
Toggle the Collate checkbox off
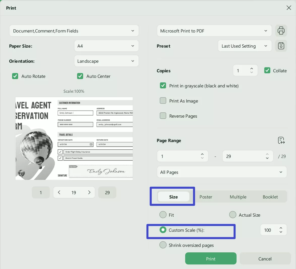[267, 71]
